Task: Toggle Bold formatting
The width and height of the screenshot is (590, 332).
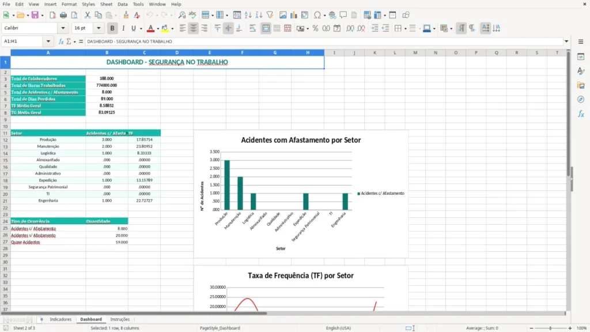Action: click(x=112, y=28)
